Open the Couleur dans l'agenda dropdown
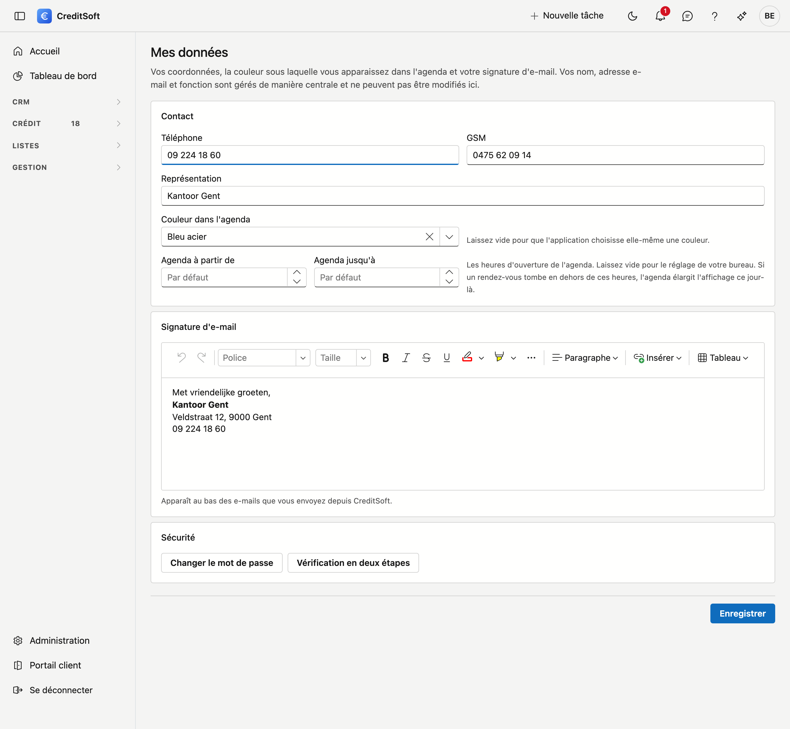The image size is (790, 729). pyautogui.click(x=449, y=237)
